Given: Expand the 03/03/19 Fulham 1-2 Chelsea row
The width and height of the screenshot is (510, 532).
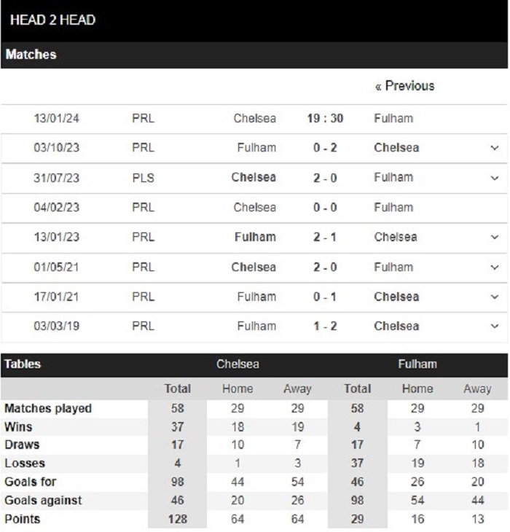Looking at the screenshot, I should (495, 326).
